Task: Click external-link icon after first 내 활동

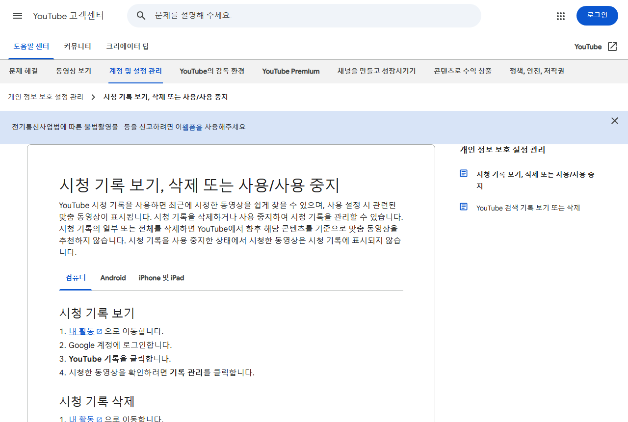Action: click(100, 332)
